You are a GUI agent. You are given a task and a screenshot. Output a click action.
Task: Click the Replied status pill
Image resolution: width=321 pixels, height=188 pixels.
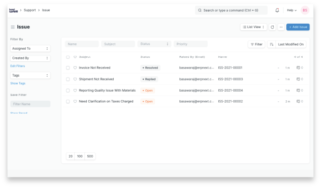(x=149, y=79)
